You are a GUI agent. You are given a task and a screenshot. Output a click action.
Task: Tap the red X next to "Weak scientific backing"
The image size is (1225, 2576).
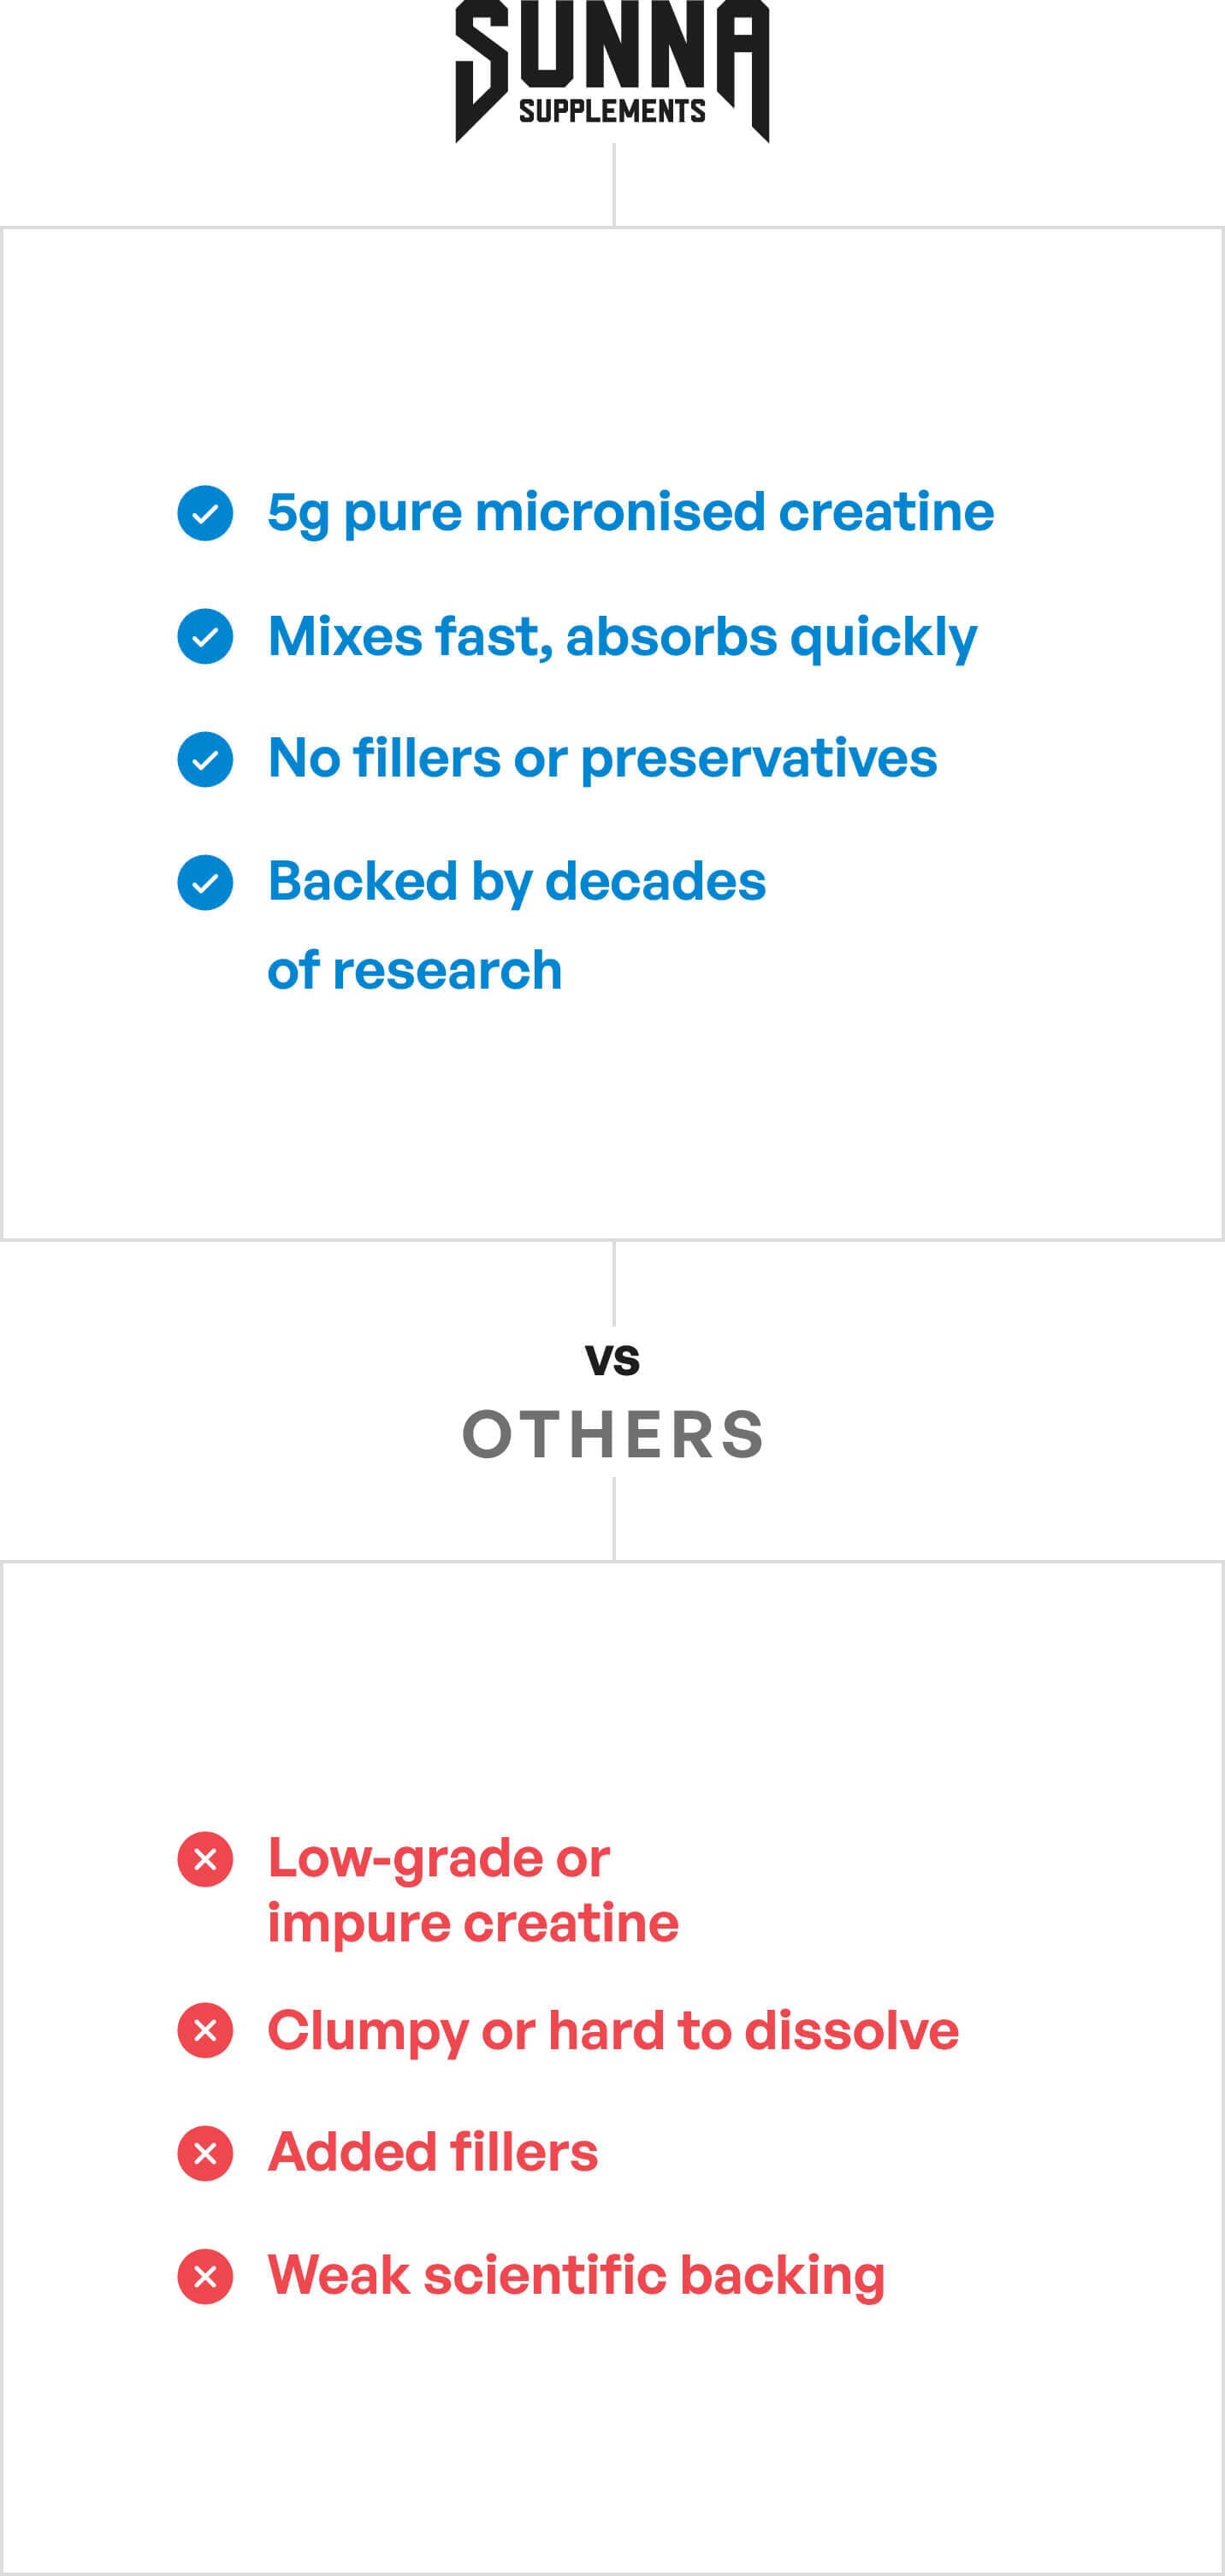pos(205,2276)
